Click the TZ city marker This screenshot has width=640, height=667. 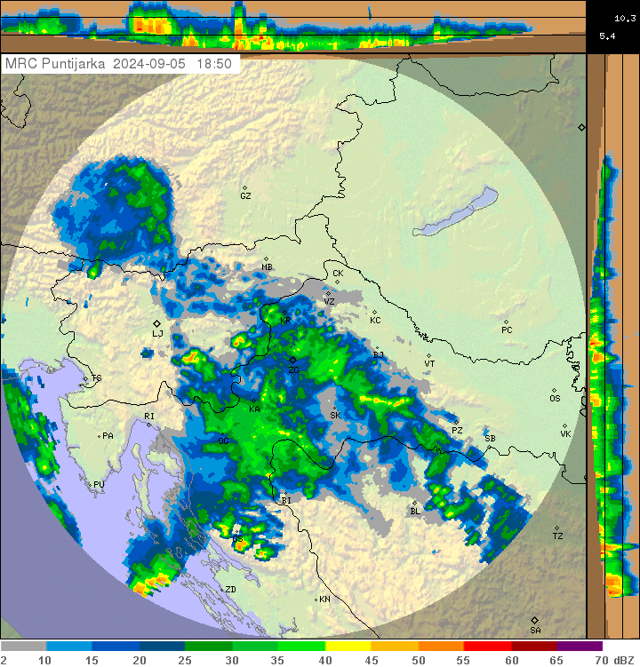tap(556, 528)
